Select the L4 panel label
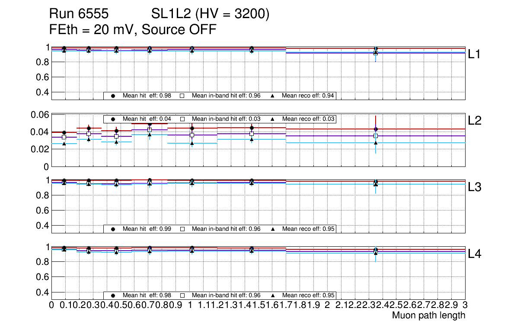The height and width of the screenshot is (333, 517). [475, 254]
